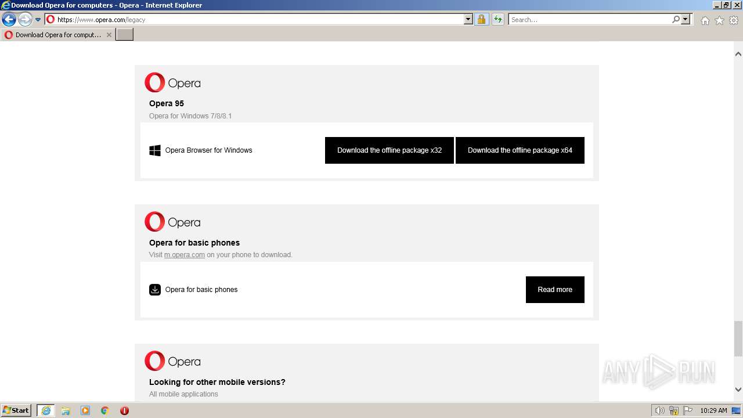Click the browser Back arrow button
Image resolution: width=743 pixels, height=418 pixels.
tap(9, 20)
